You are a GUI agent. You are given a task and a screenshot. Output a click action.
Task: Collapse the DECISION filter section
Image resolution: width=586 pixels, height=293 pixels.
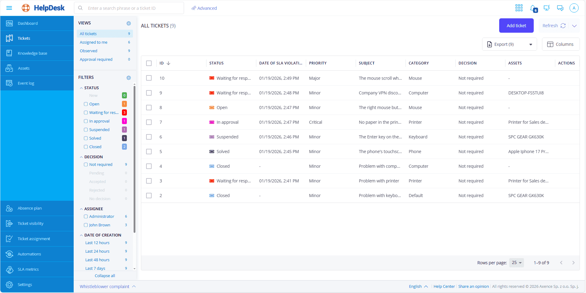81,157
